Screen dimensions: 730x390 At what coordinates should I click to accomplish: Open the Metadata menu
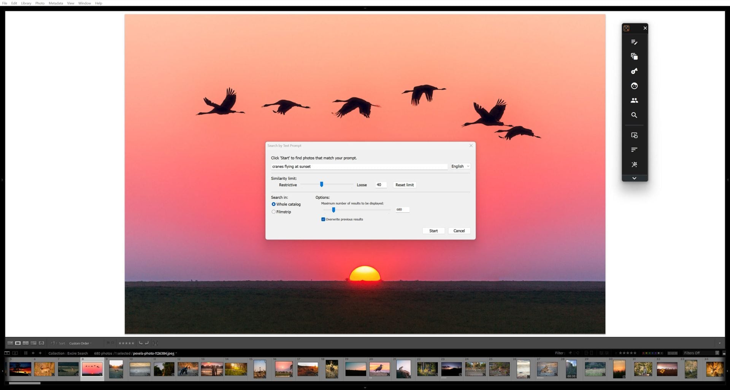56,3
